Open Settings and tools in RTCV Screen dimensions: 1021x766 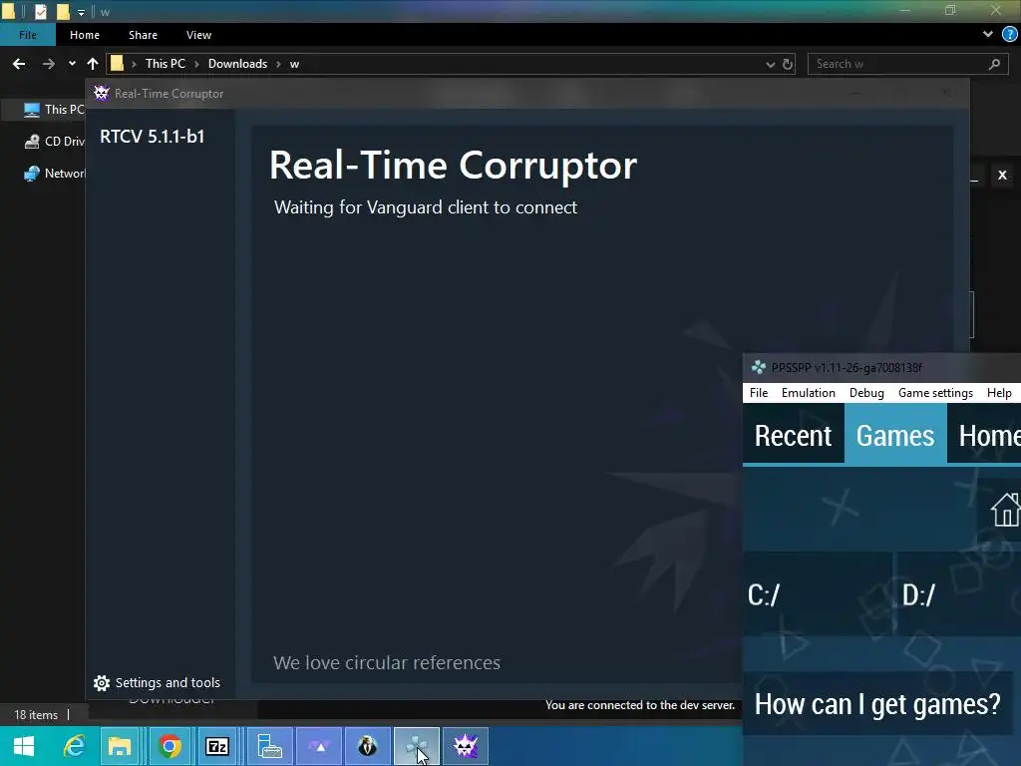click(157, 682)
